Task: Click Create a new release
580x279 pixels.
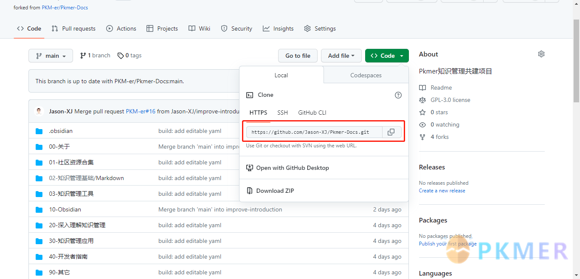Action: coord(442,191)
